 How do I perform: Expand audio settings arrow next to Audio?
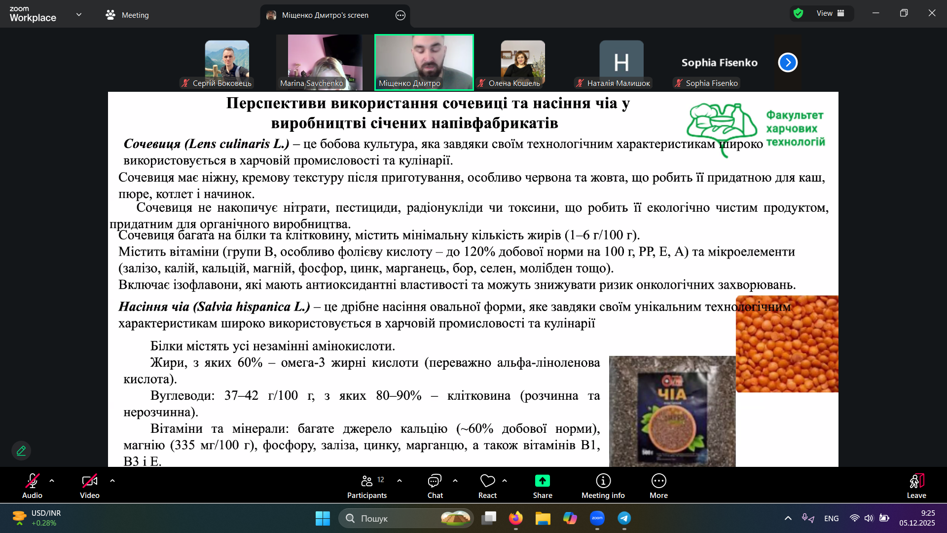coord(52,480)
